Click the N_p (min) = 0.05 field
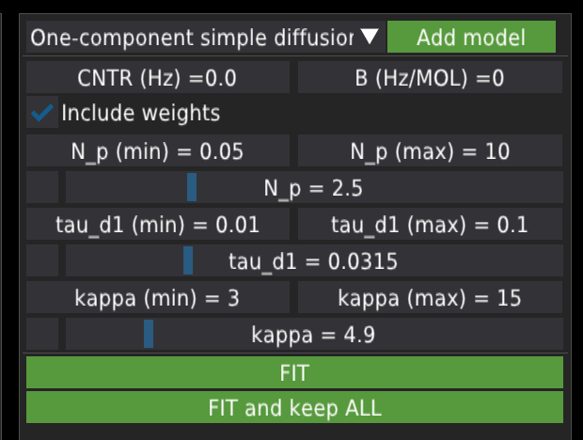The height and width of the screenshot is (440, 583). pyautogui.click(x=157, y=151)
